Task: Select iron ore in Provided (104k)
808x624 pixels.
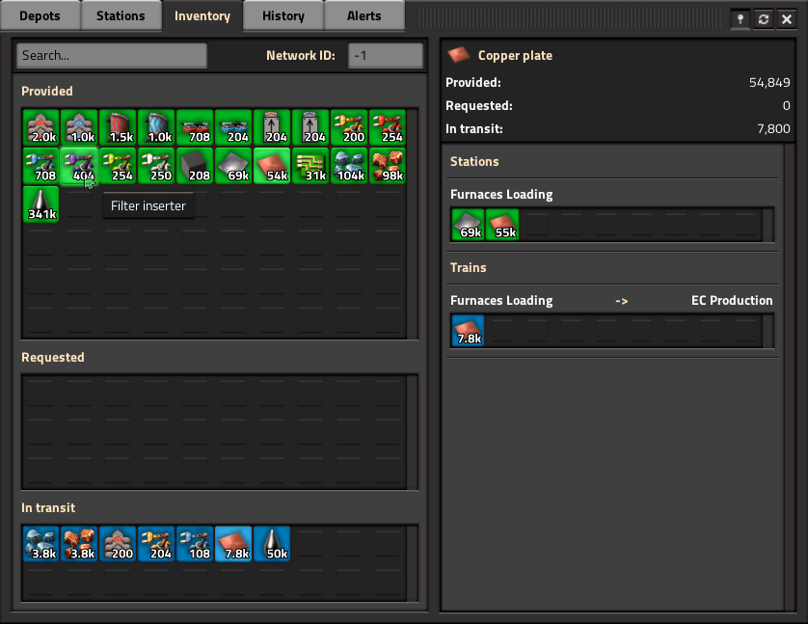Action: tap(350, 166)
